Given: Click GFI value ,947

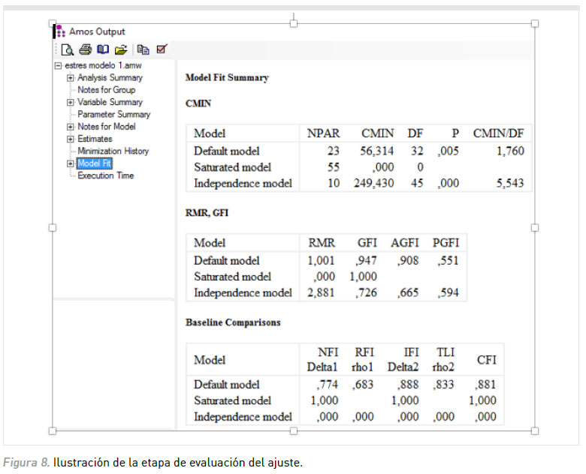Looking at the screenshot, I should pos(366,260).
